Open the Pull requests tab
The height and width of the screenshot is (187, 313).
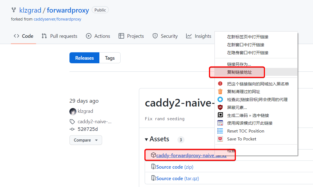pyautogui.click(x=60, y=36)
